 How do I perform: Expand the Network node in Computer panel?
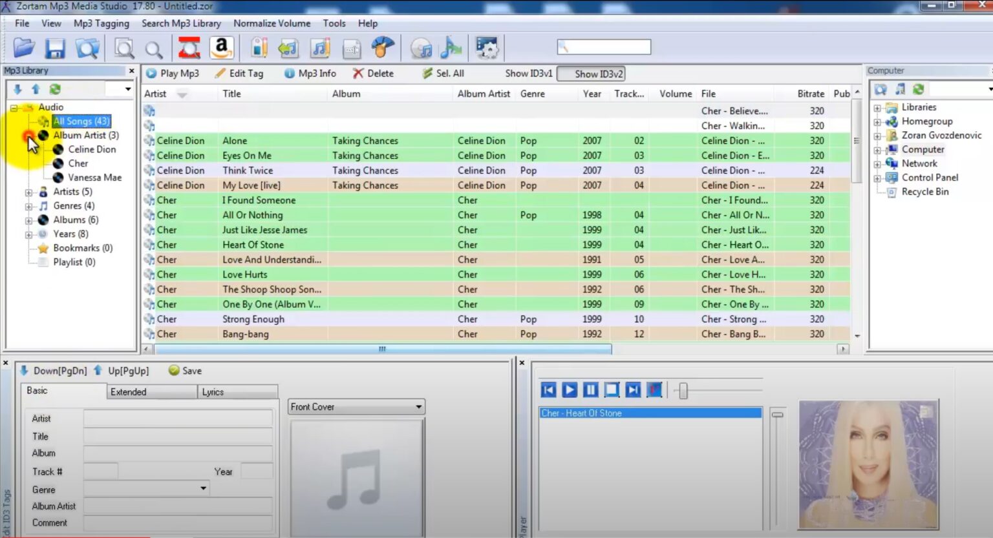pyautogui.click(x=877, y=164)
